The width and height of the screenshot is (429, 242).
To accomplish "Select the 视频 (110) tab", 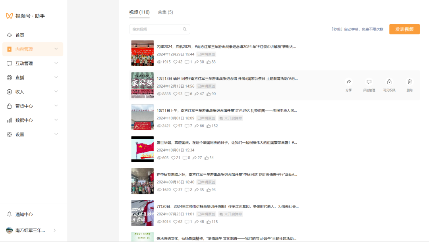I will point(139,12).
